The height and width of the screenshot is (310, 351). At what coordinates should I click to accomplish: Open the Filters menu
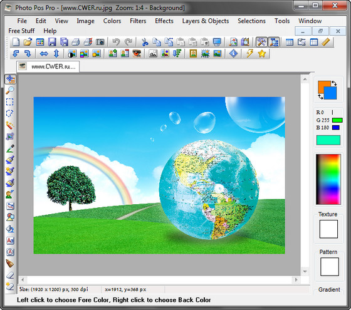coord(138,21)
